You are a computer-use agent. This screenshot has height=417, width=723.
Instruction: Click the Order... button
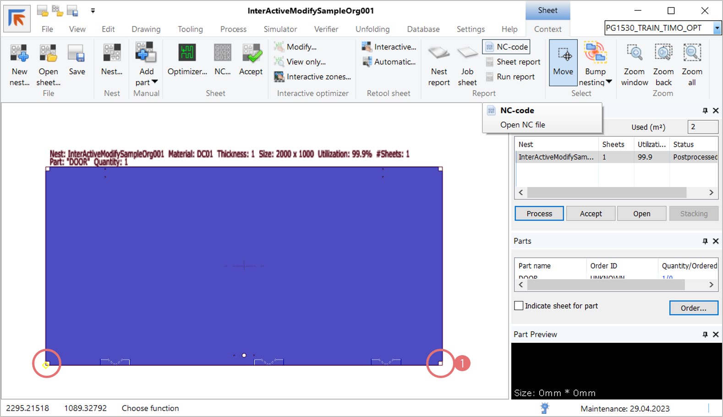click(x=693, y=308)
